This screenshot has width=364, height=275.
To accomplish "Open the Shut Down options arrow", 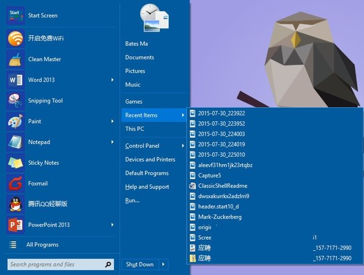I will click(164, 265).
